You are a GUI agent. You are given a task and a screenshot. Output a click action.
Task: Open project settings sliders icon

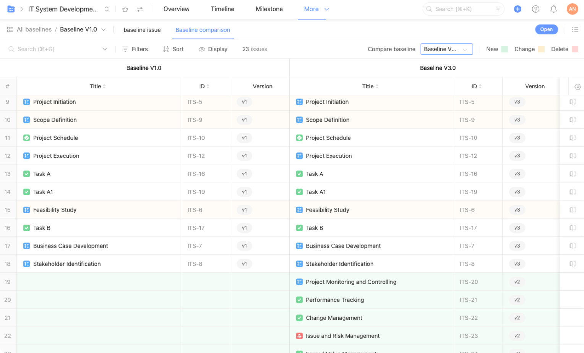tap(140, 9)
